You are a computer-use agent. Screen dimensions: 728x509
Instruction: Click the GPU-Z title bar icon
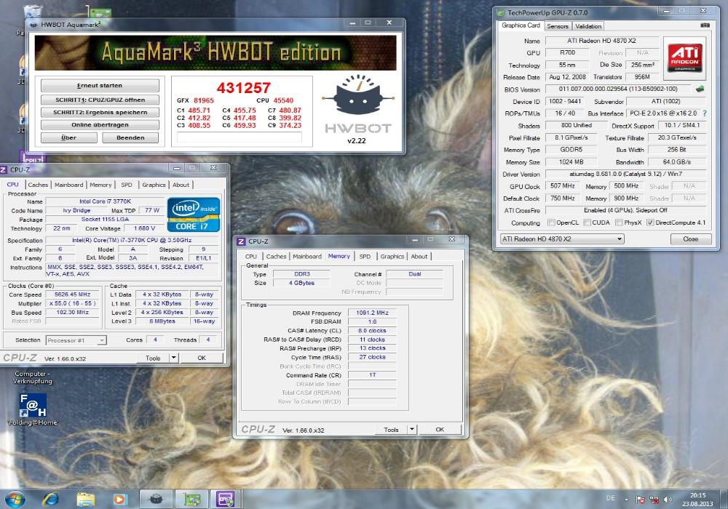501,12
